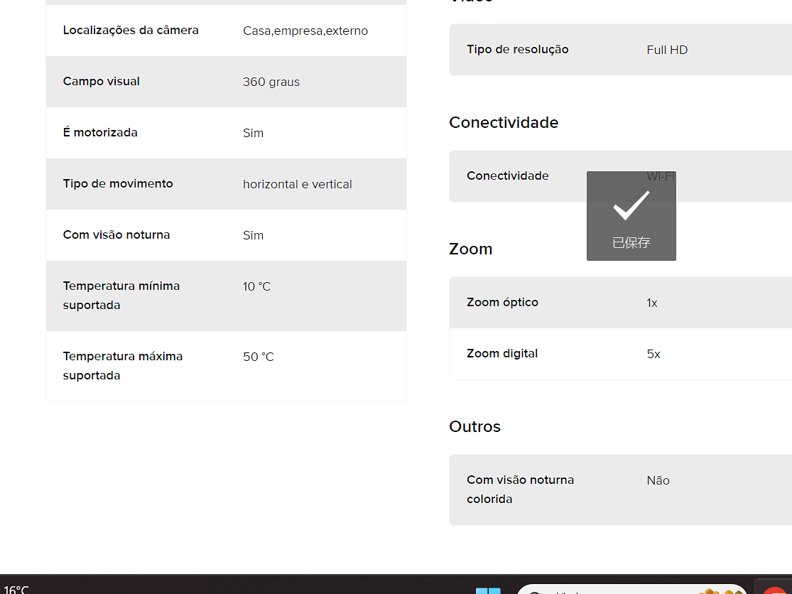Select the 'horizontal e vertical' value
Screen dimensions: 792x594
pos(297,184)
